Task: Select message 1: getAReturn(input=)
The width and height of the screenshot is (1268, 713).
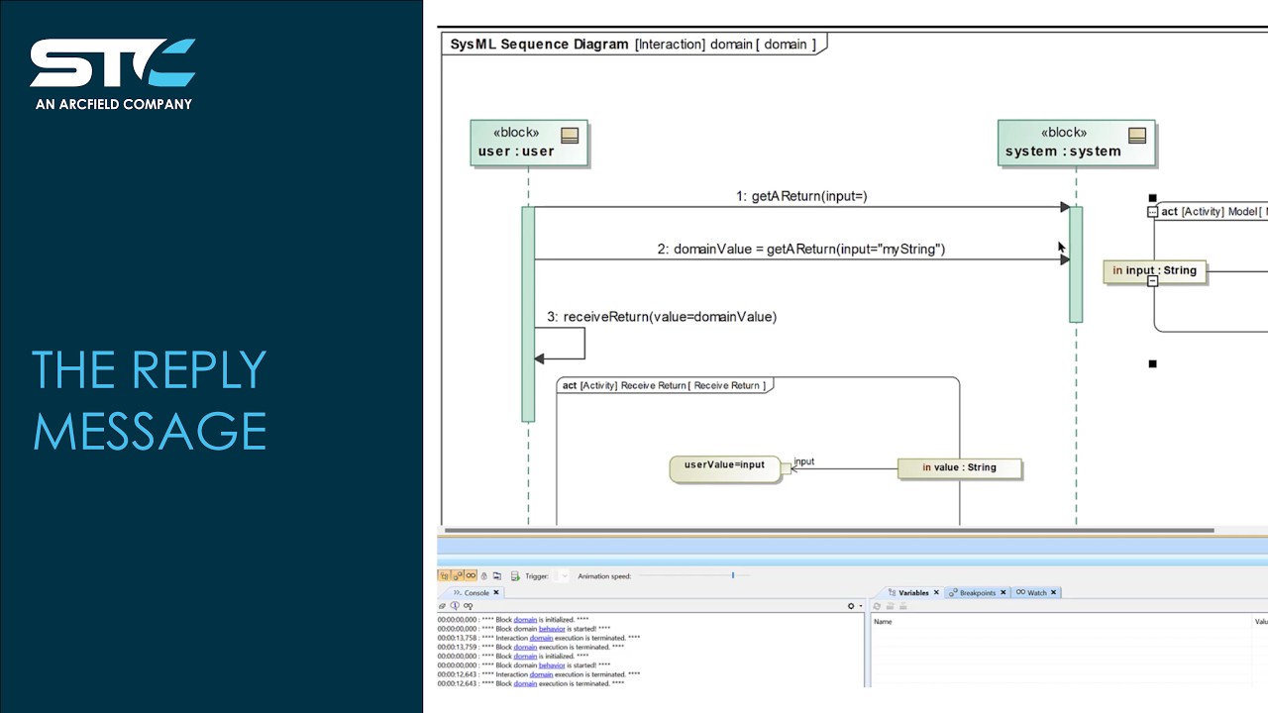Action: pos(801,196)
